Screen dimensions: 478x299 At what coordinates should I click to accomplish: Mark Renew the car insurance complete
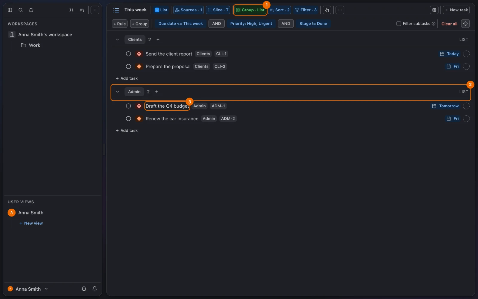tap(128, 119)
